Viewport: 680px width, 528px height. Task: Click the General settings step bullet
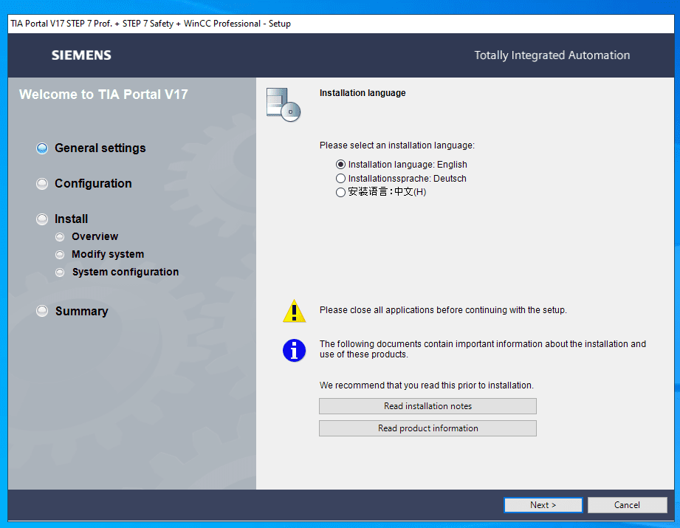click(x=42, y=148)
